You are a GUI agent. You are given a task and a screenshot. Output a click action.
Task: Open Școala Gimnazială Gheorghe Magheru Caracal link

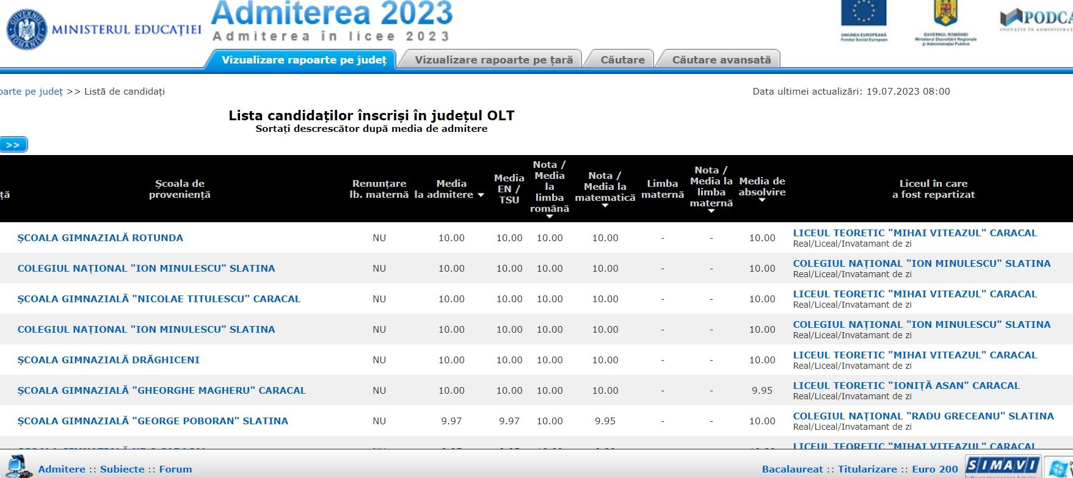(x=161, y=390)
